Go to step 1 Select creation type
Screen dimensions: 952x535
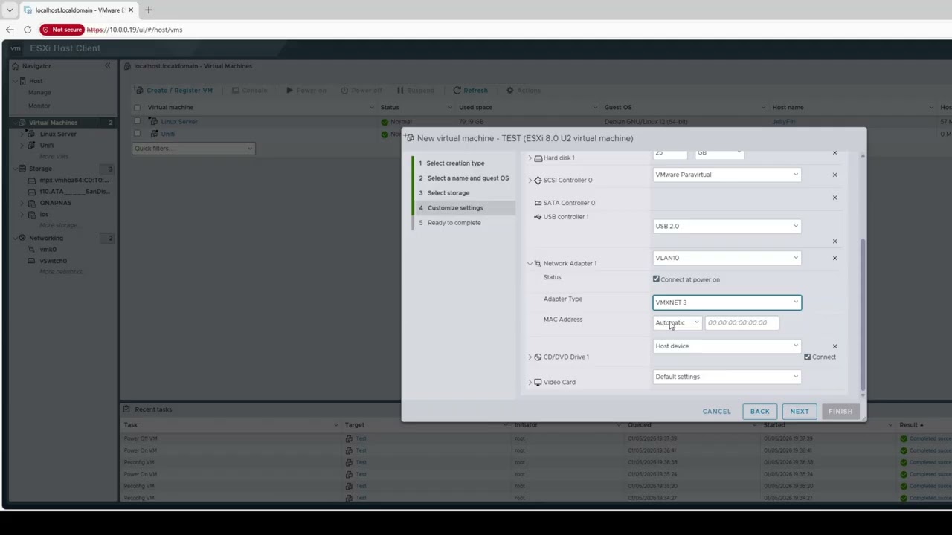pyautogui.click(x=455, y=163)
